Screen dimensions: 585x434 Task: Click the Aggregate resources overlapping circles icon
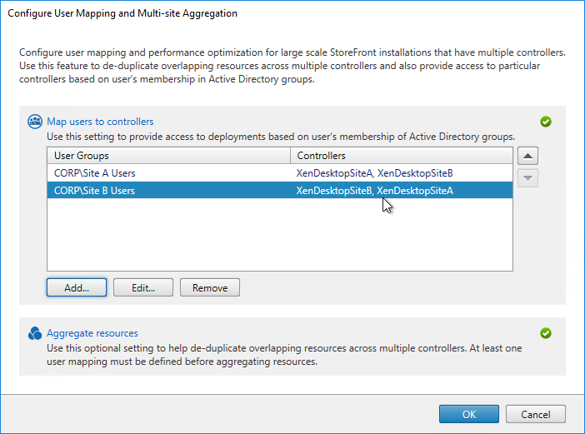pyautogui.click(x=35, y=333)
